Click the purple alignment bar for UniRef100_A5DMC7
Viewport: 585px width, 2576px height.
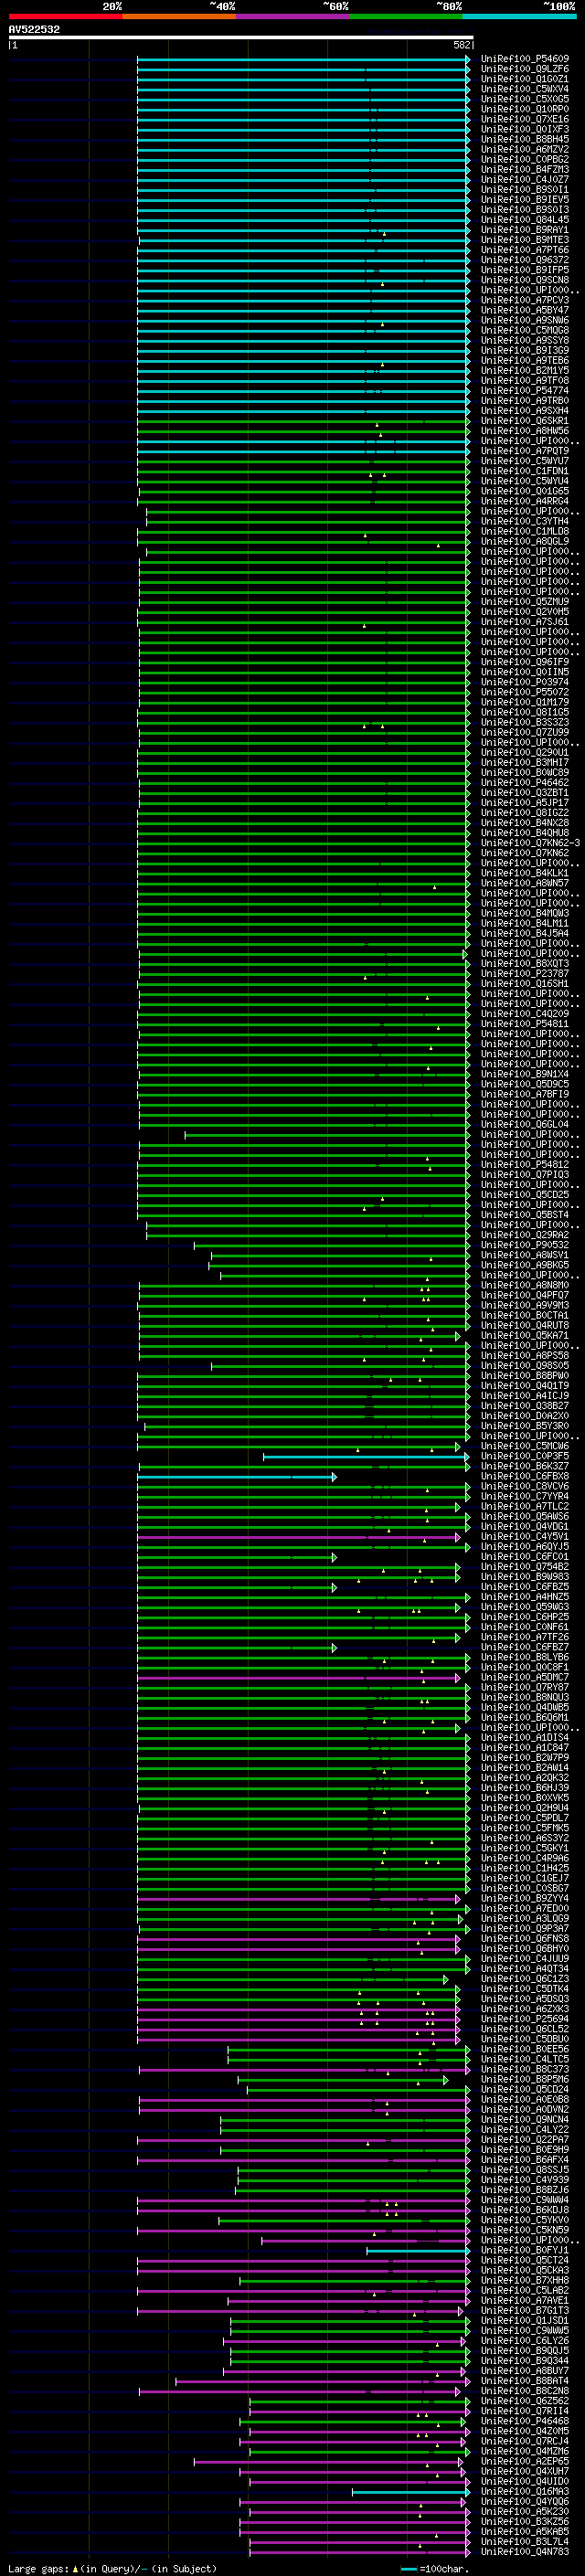pyautogui.click(x=298, y=1678)
